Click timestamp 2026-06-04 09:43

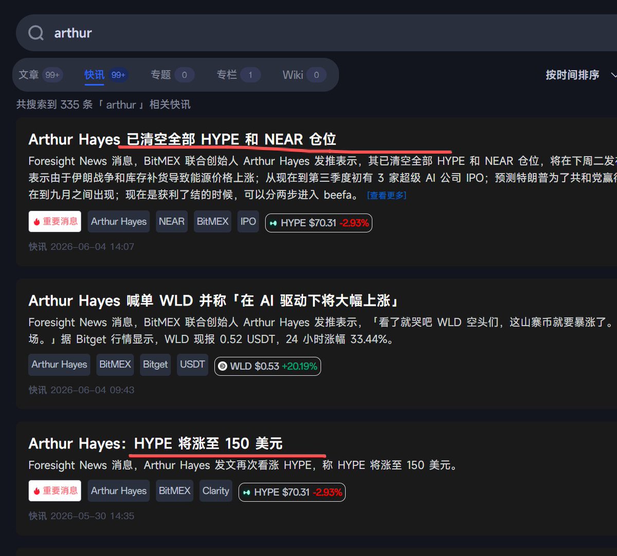tap(92, 390)
